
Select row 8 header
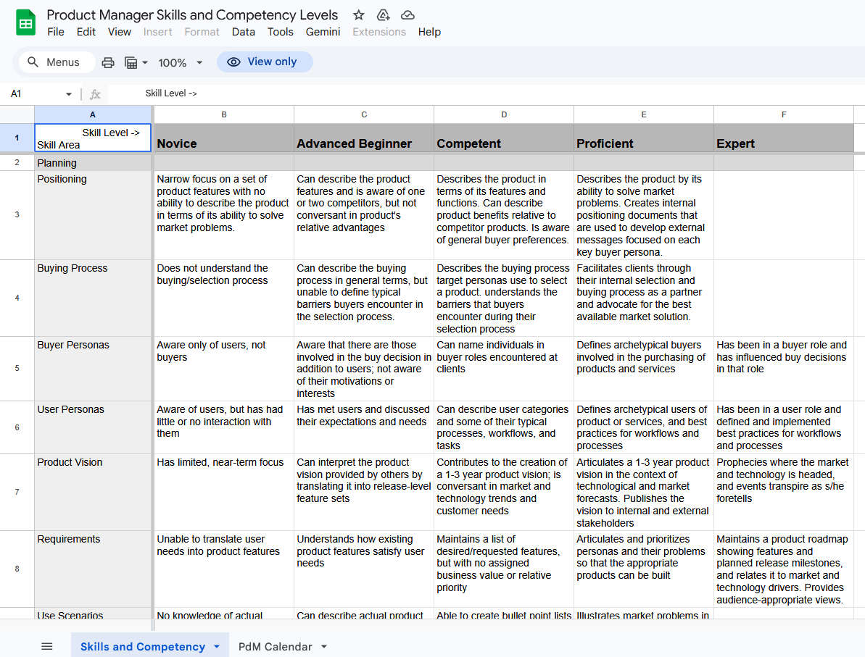point(17,569)
